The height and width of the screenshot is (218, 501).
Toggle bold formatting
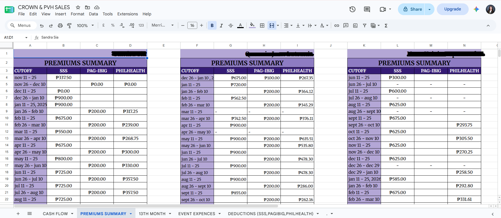[212, 25]
